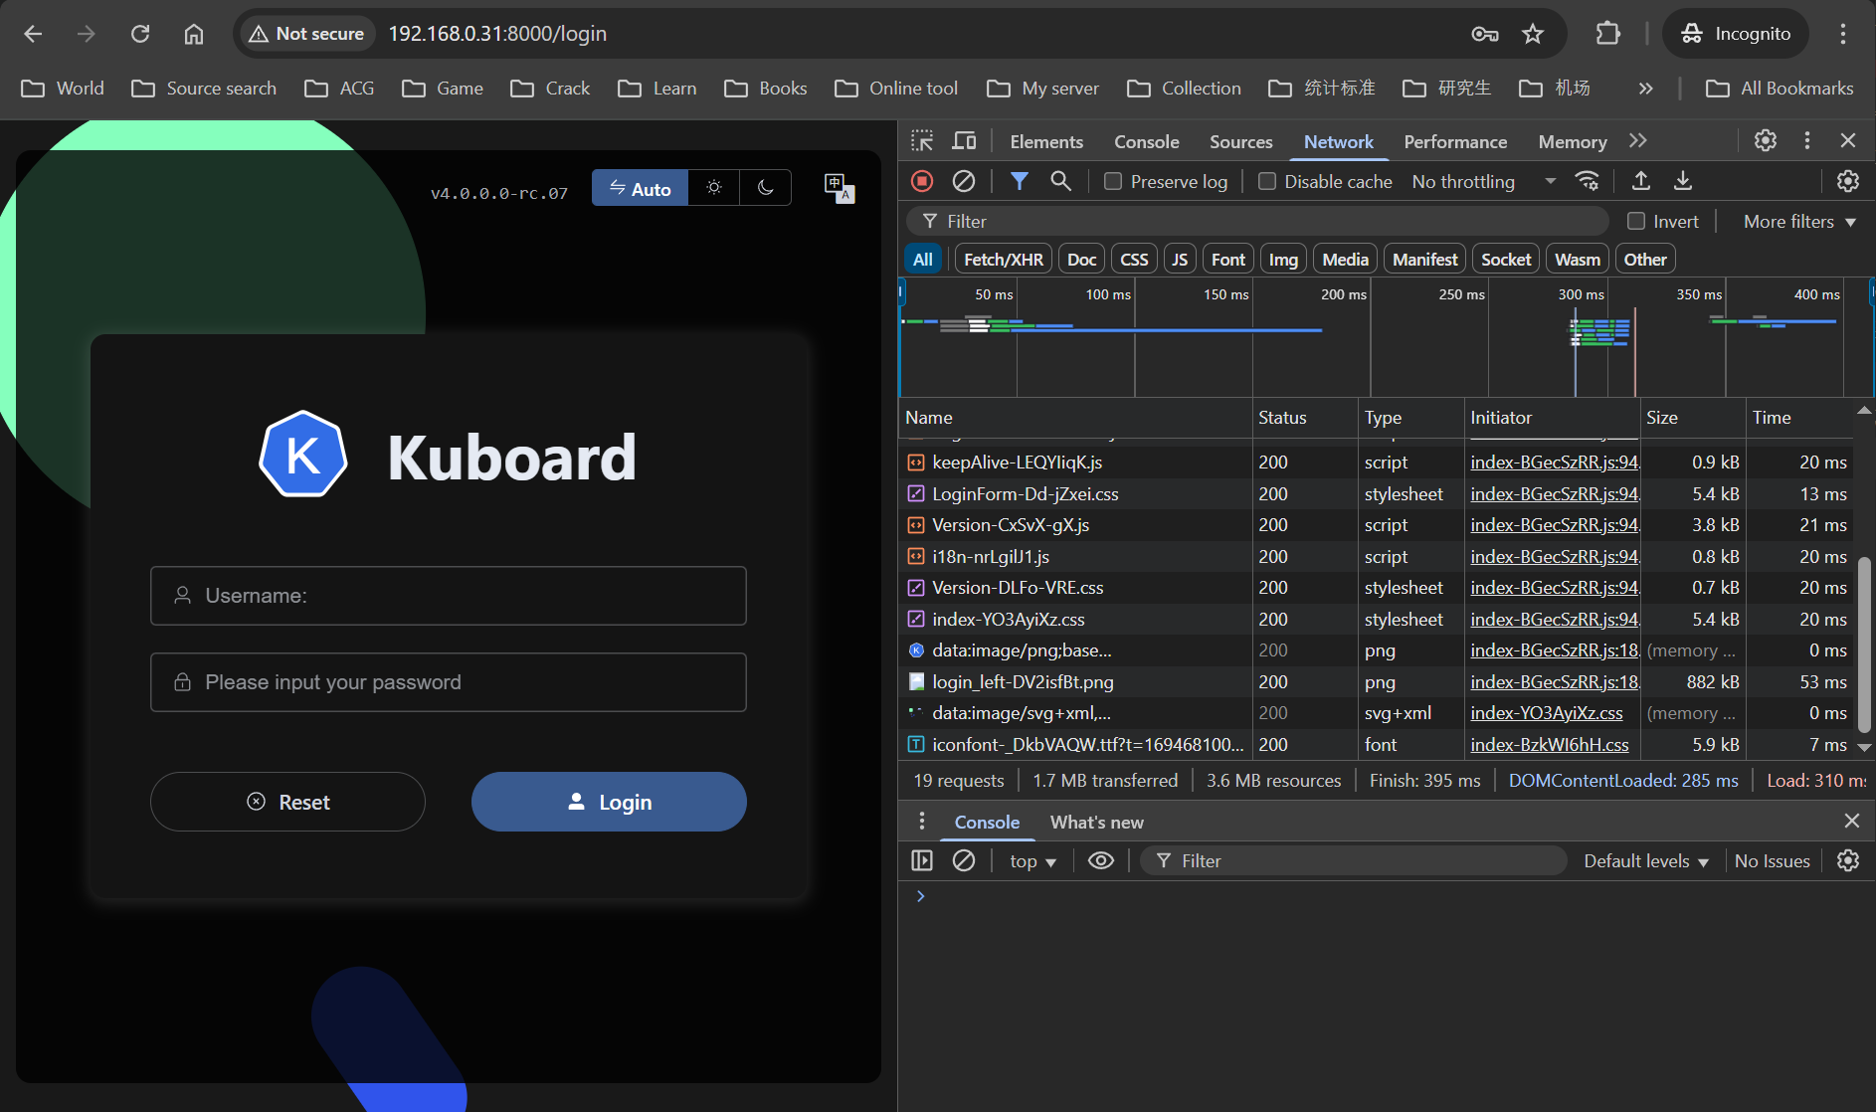Screen dimensions: 1876x1112
Task: Open the Default levels dropdown
Action: 1645,861
